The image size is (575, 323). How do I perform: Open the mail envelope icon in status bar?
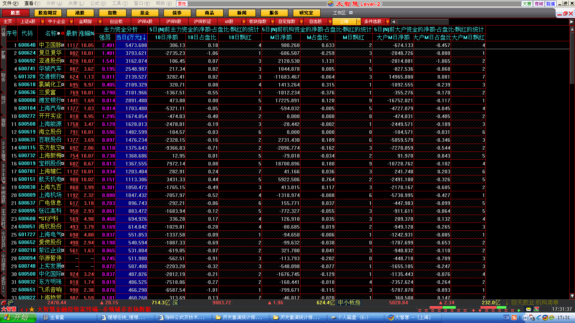[x=529, y=309]
